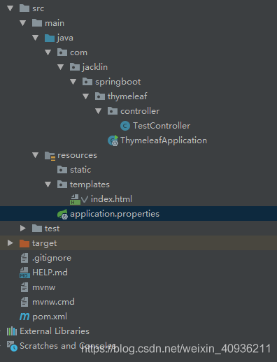Select the static folder name
The height and width of the screenshot is (362, 277).
80,170
